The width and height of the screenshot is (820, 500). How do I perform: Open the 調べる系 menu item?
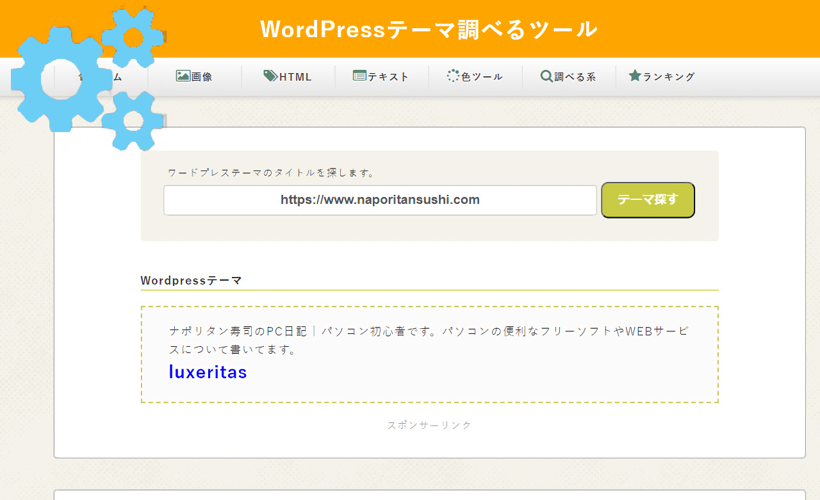pos(568,77)
